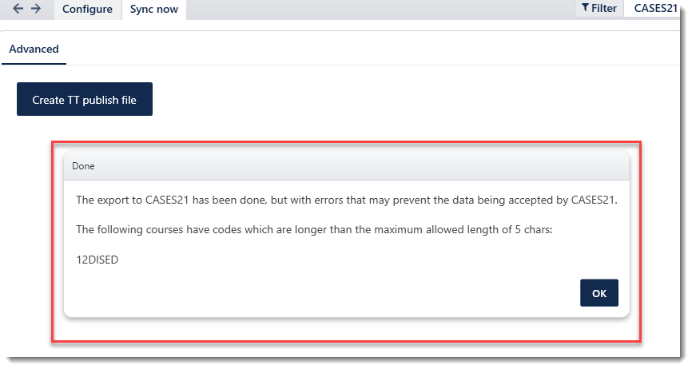Click empty space below the Done dialog

pos(347,329)
